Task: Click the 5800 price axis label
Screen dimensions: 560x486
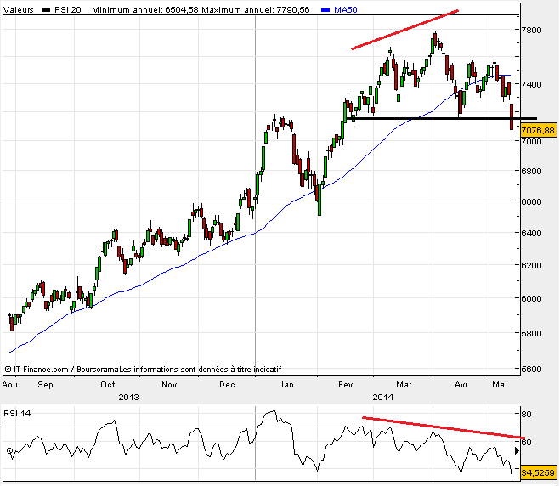Action: [531, 333]
